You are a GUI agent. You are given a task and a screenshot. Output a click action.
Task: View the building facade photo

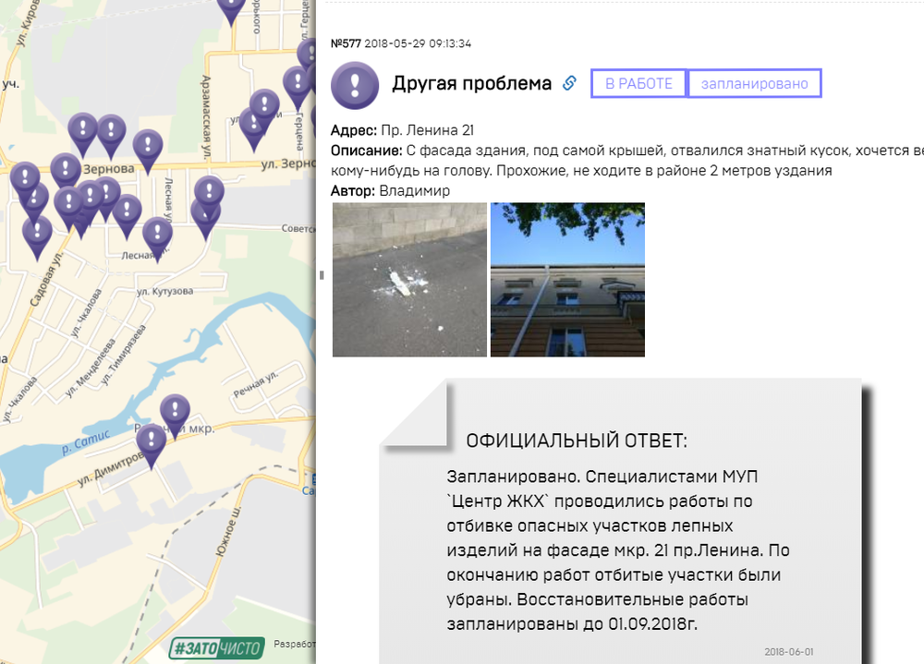coord(567,279)
